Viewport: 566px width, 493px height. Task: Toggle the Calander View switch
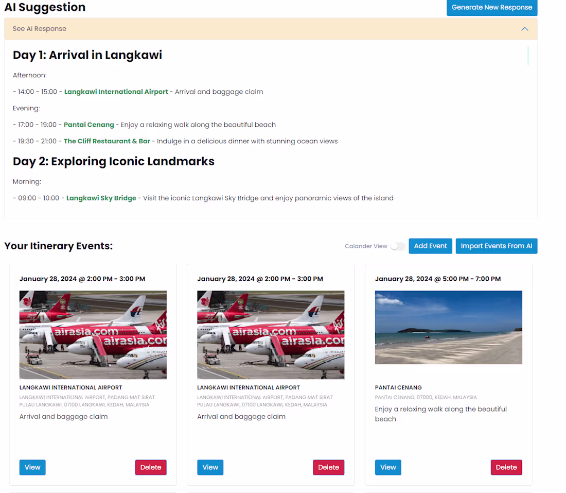[x=398, y=246]
